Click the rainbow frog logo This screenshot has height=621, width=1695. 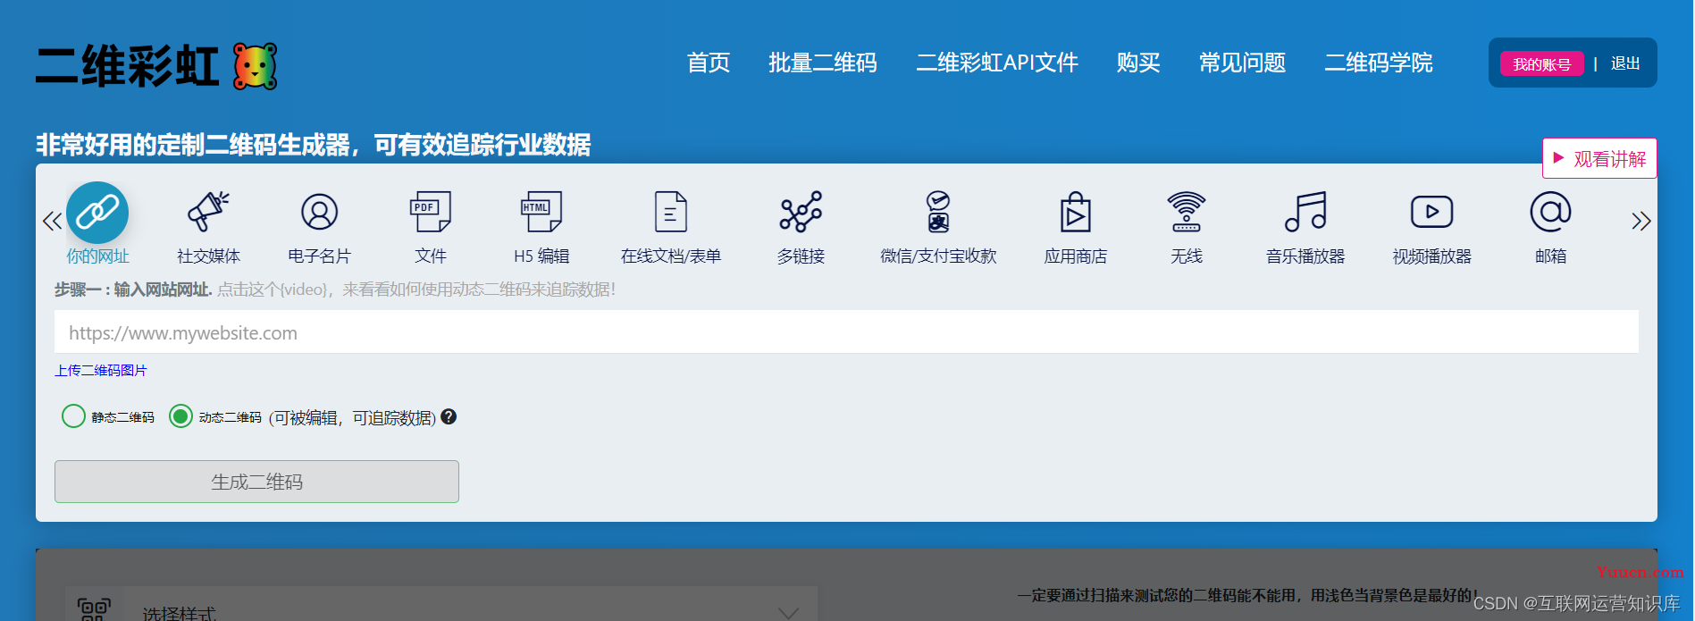(x=256, y=66)
